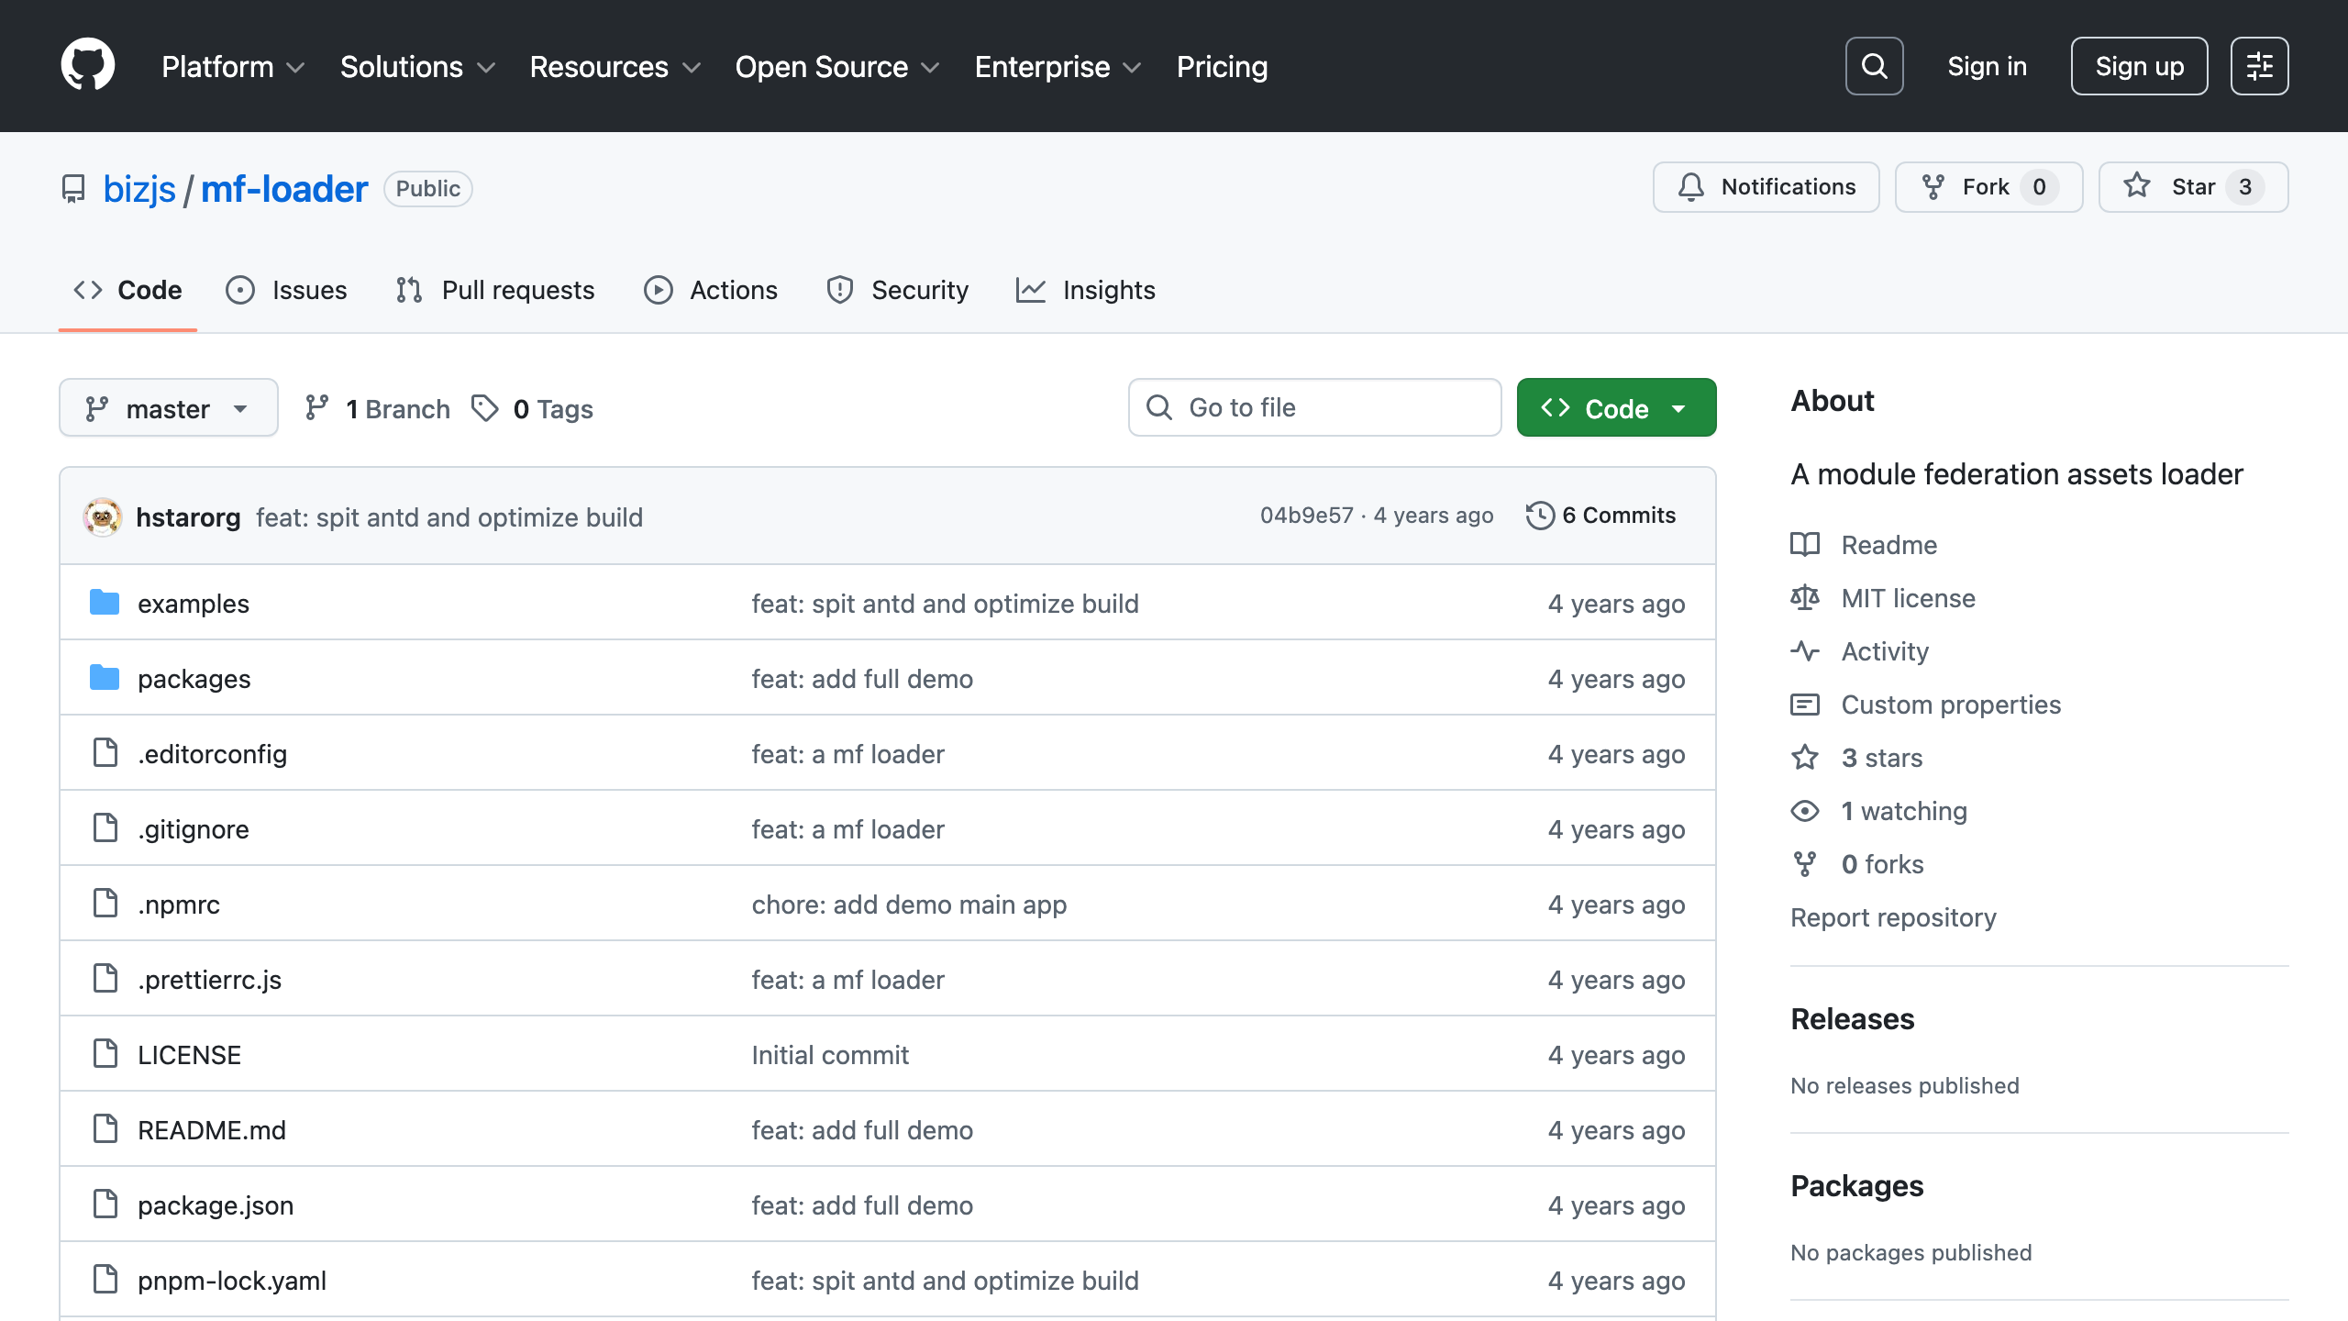Click the Notifications bell button

[x=1766, y=187]
